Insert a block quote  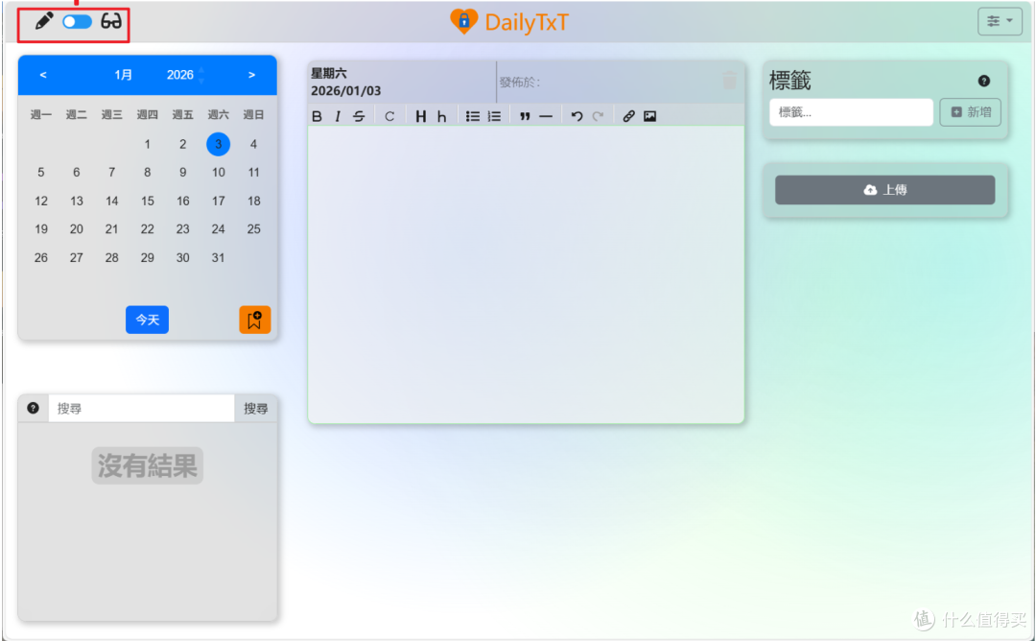[x=525, y=116]
